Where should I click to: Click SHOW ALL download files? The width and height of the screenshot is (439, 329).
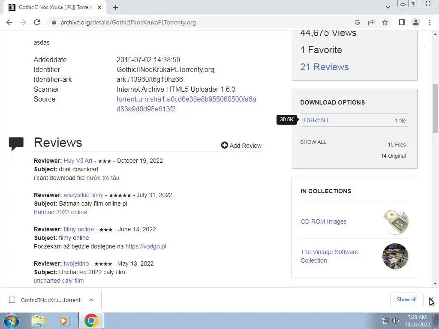(313, 142)
